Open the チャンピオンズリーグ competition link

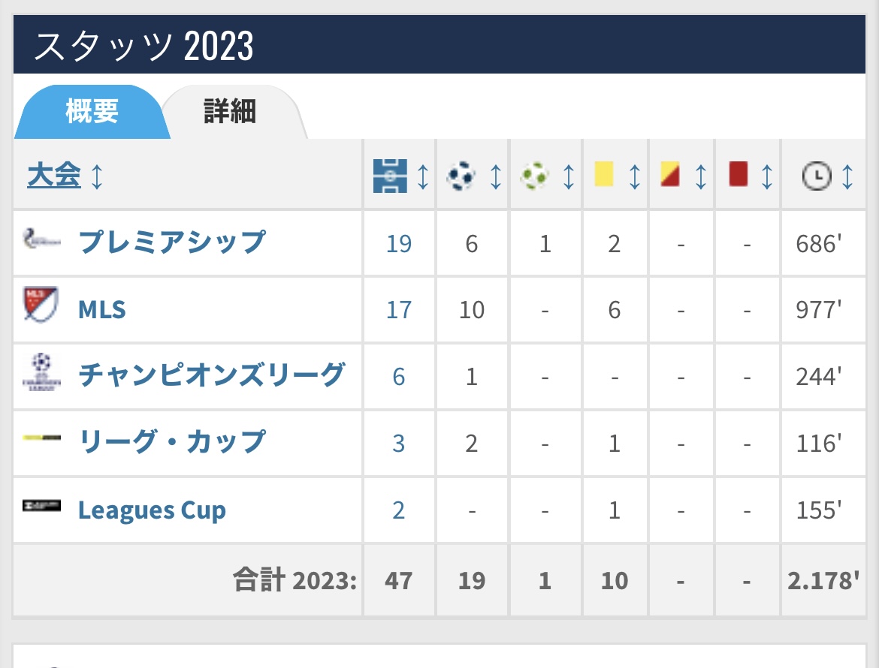coord(211,374)
